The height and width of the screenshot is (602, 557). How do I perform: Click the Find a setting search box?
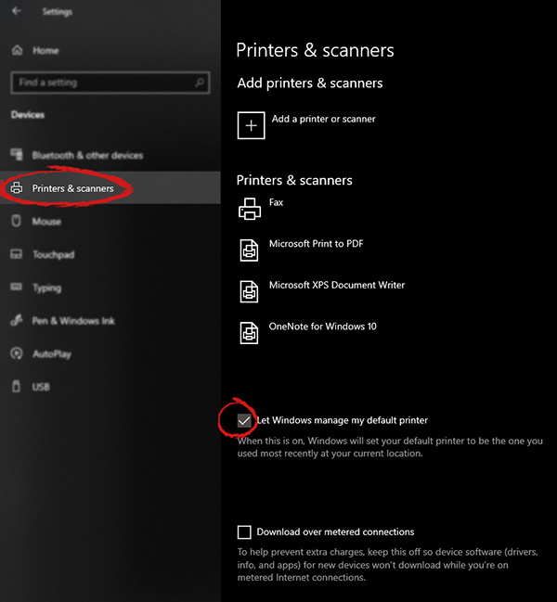tap(110, 83)
